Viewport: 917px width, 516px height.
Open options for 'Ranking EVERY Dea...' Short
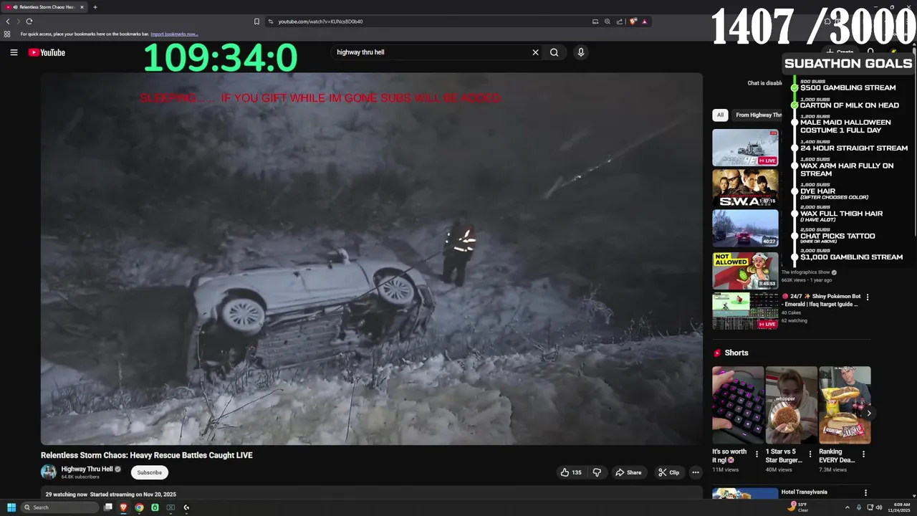[863, 454]
